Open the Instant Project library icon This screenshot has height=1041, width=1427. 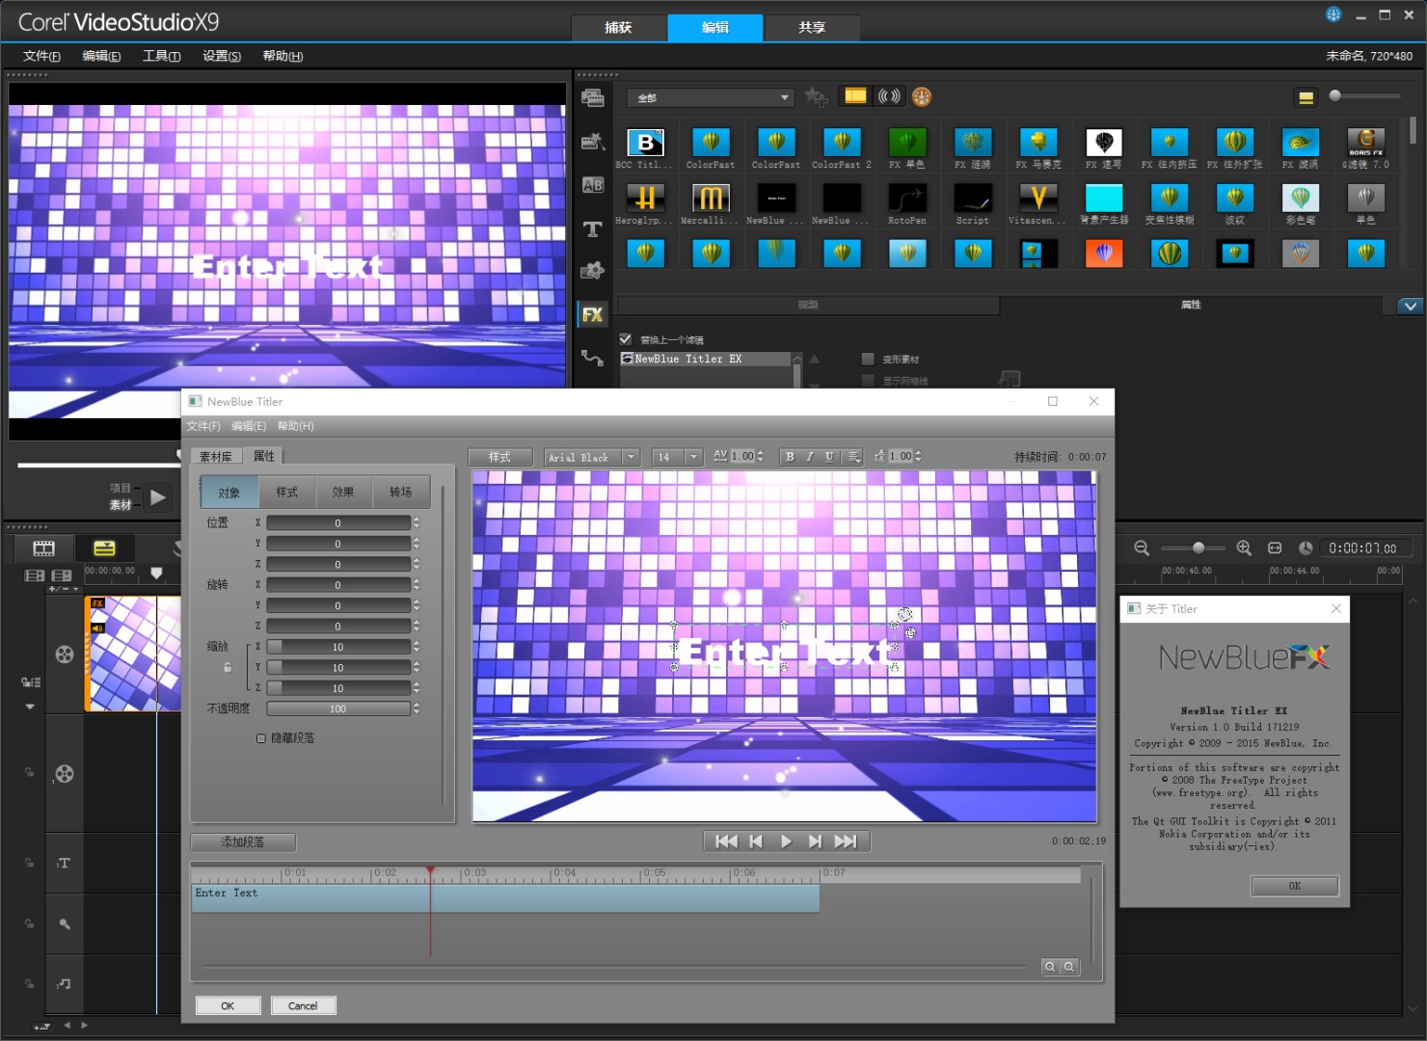coord(592,142)
